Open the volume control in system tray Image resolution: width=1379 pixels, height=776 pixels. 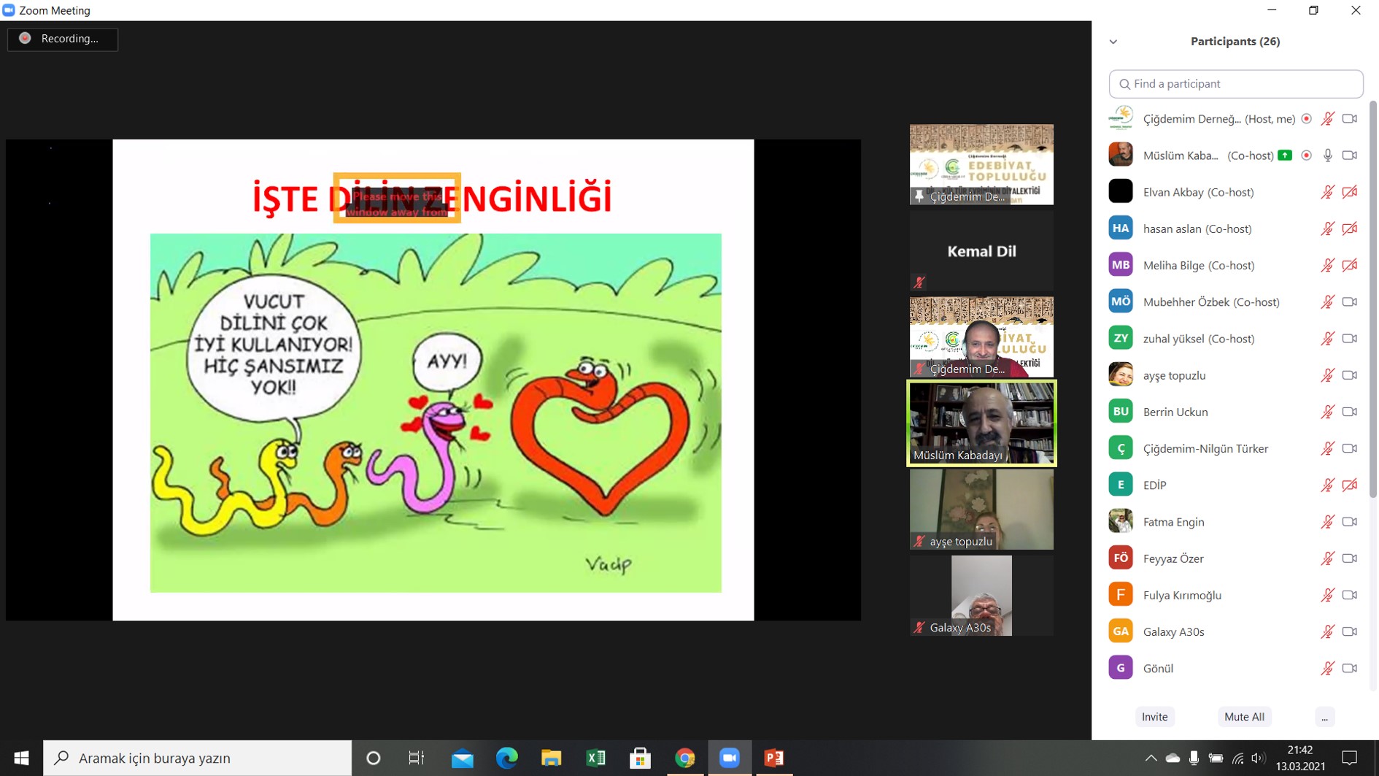pyautogui.click(x=1259, y=758)
